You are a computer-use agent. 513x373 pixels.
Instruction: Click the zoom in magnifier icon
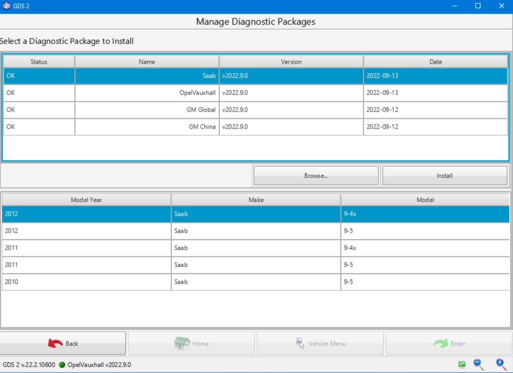(x=501, y=364)
